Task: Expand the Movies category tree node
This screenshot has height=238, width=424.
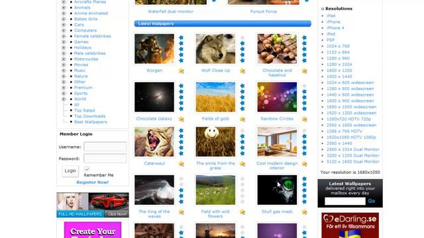Action: click(x=64, y=65)
